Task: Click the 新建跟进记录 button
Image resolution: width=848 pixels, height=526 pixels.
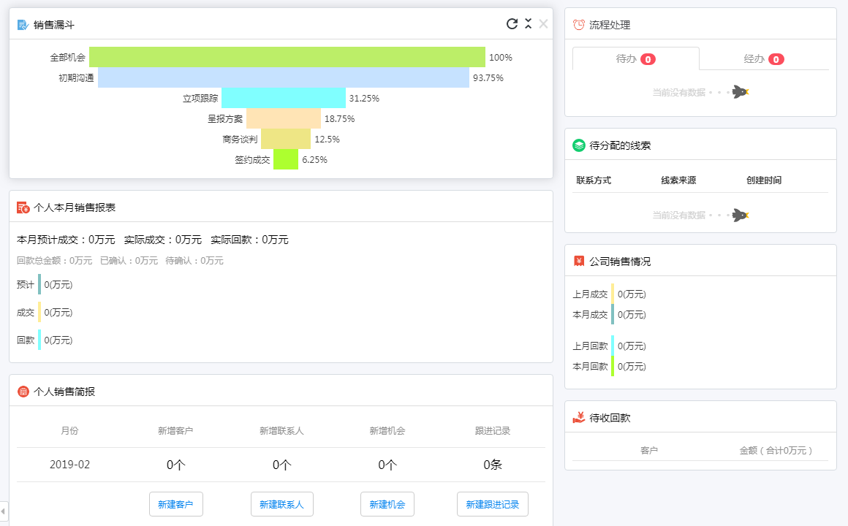Action: point(492,504)
